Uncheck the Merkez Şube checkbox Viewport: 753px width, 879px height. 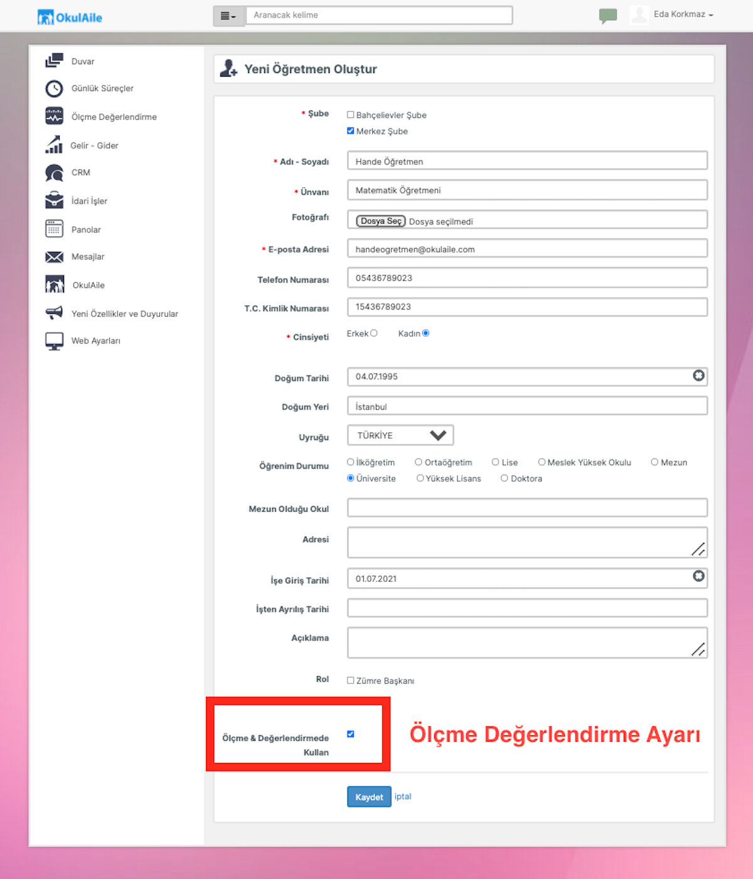pos(351,131)
